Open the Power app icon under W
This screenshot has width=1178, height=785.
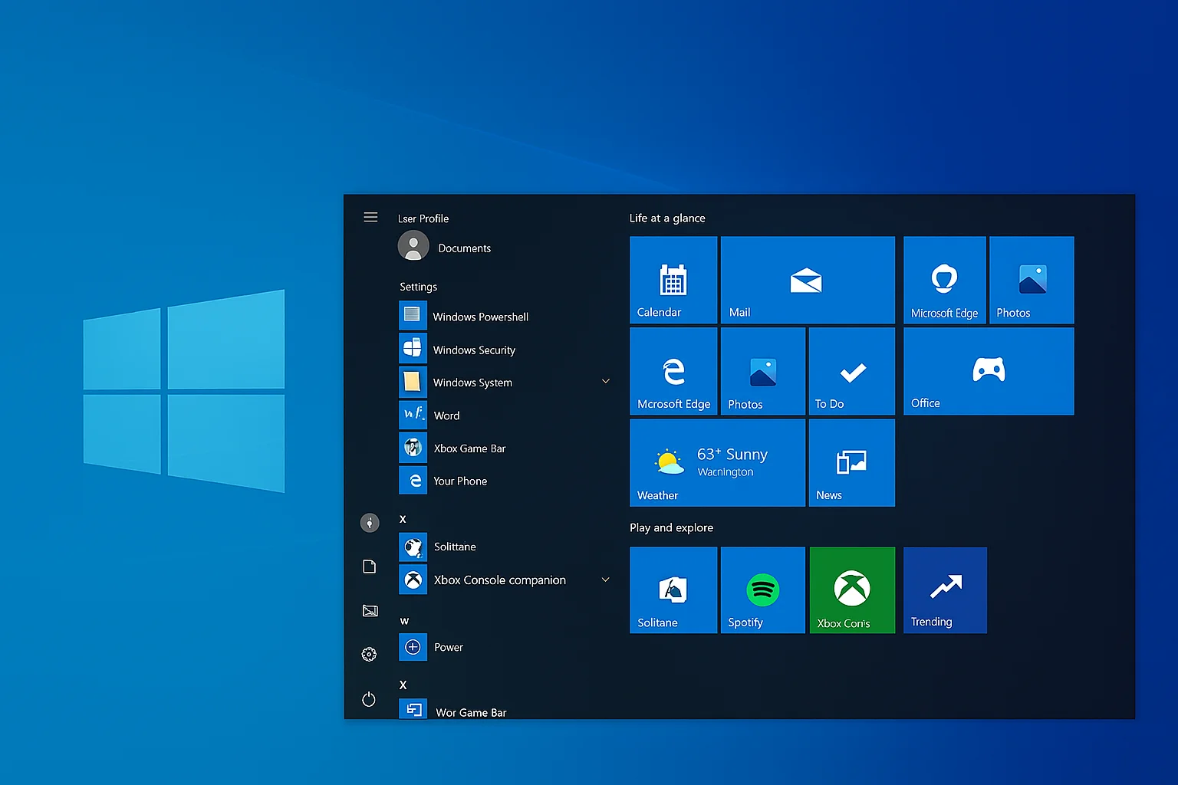coord(413,647)
